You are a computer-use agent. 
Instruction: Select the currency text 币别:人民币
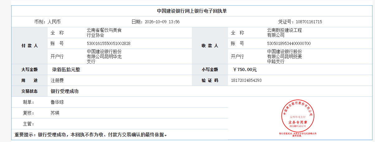click(x=47, y=22)
